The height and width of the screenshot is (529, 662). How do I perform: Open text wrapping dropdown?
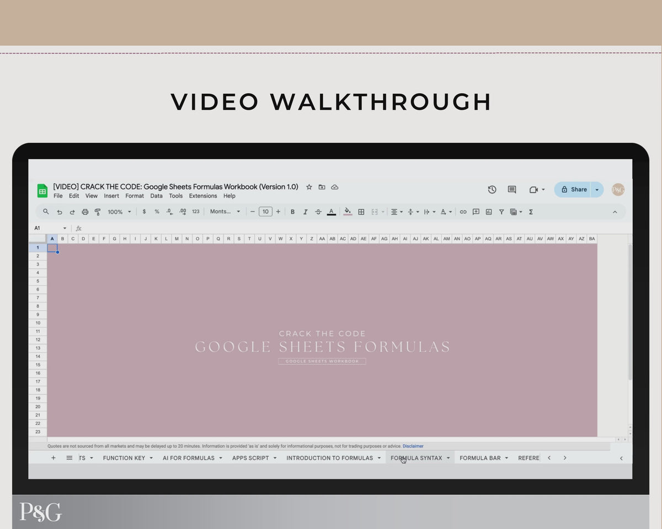[430, 212]
